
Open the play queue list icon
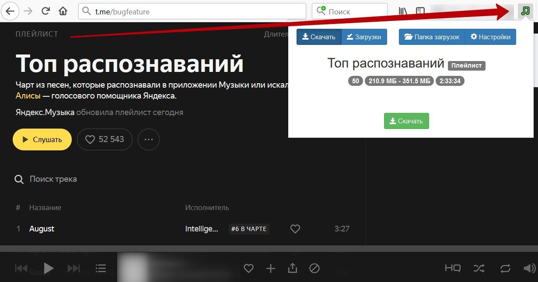coord(101,268)
